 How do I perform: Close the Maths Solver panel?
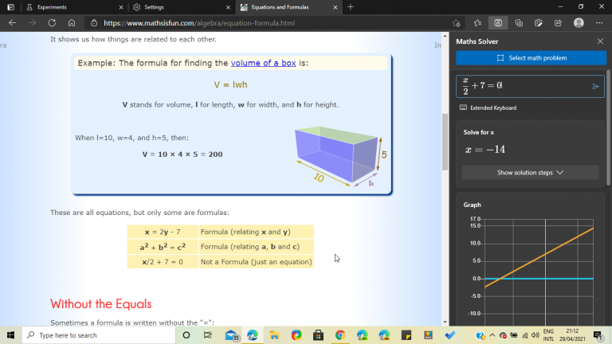coord(600,41)
